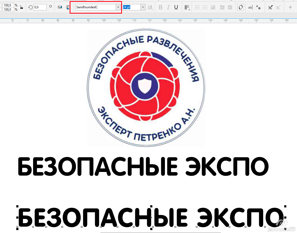
Task: Open Text Properties with the A-gear icon
Action: point(258,7)
